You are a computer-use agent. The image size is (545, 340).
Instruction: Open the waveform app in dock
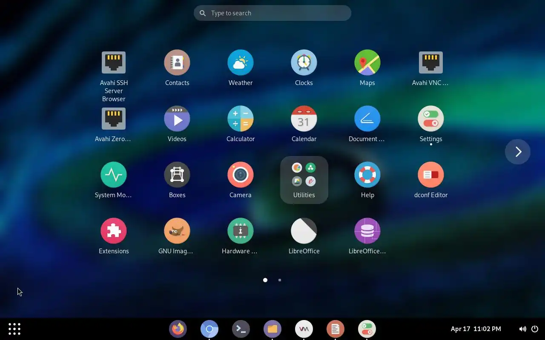click(x=304, y=329)
